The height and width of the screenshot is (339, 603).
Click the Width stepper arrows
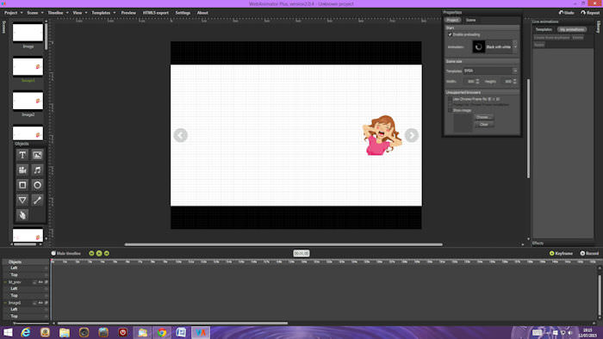tap(477, 82)
